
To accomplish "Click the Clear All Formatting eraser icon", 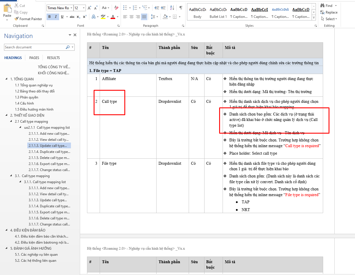I will 116,8.
